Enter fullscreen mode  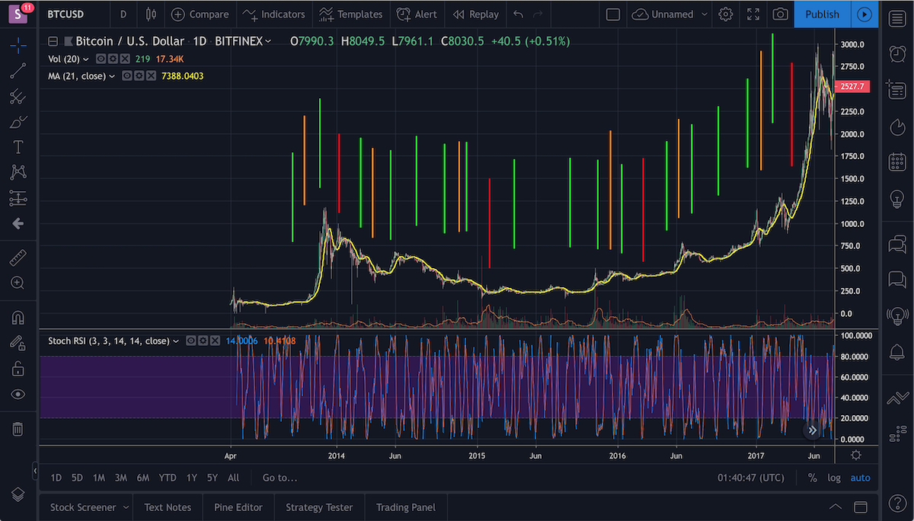pyautogui.click(x=753, y=14)
